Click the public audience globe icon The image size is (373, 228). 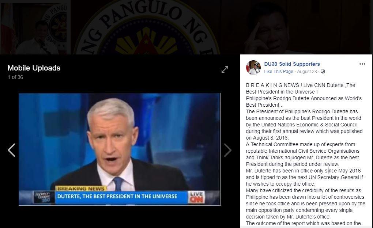click(323, 71)
